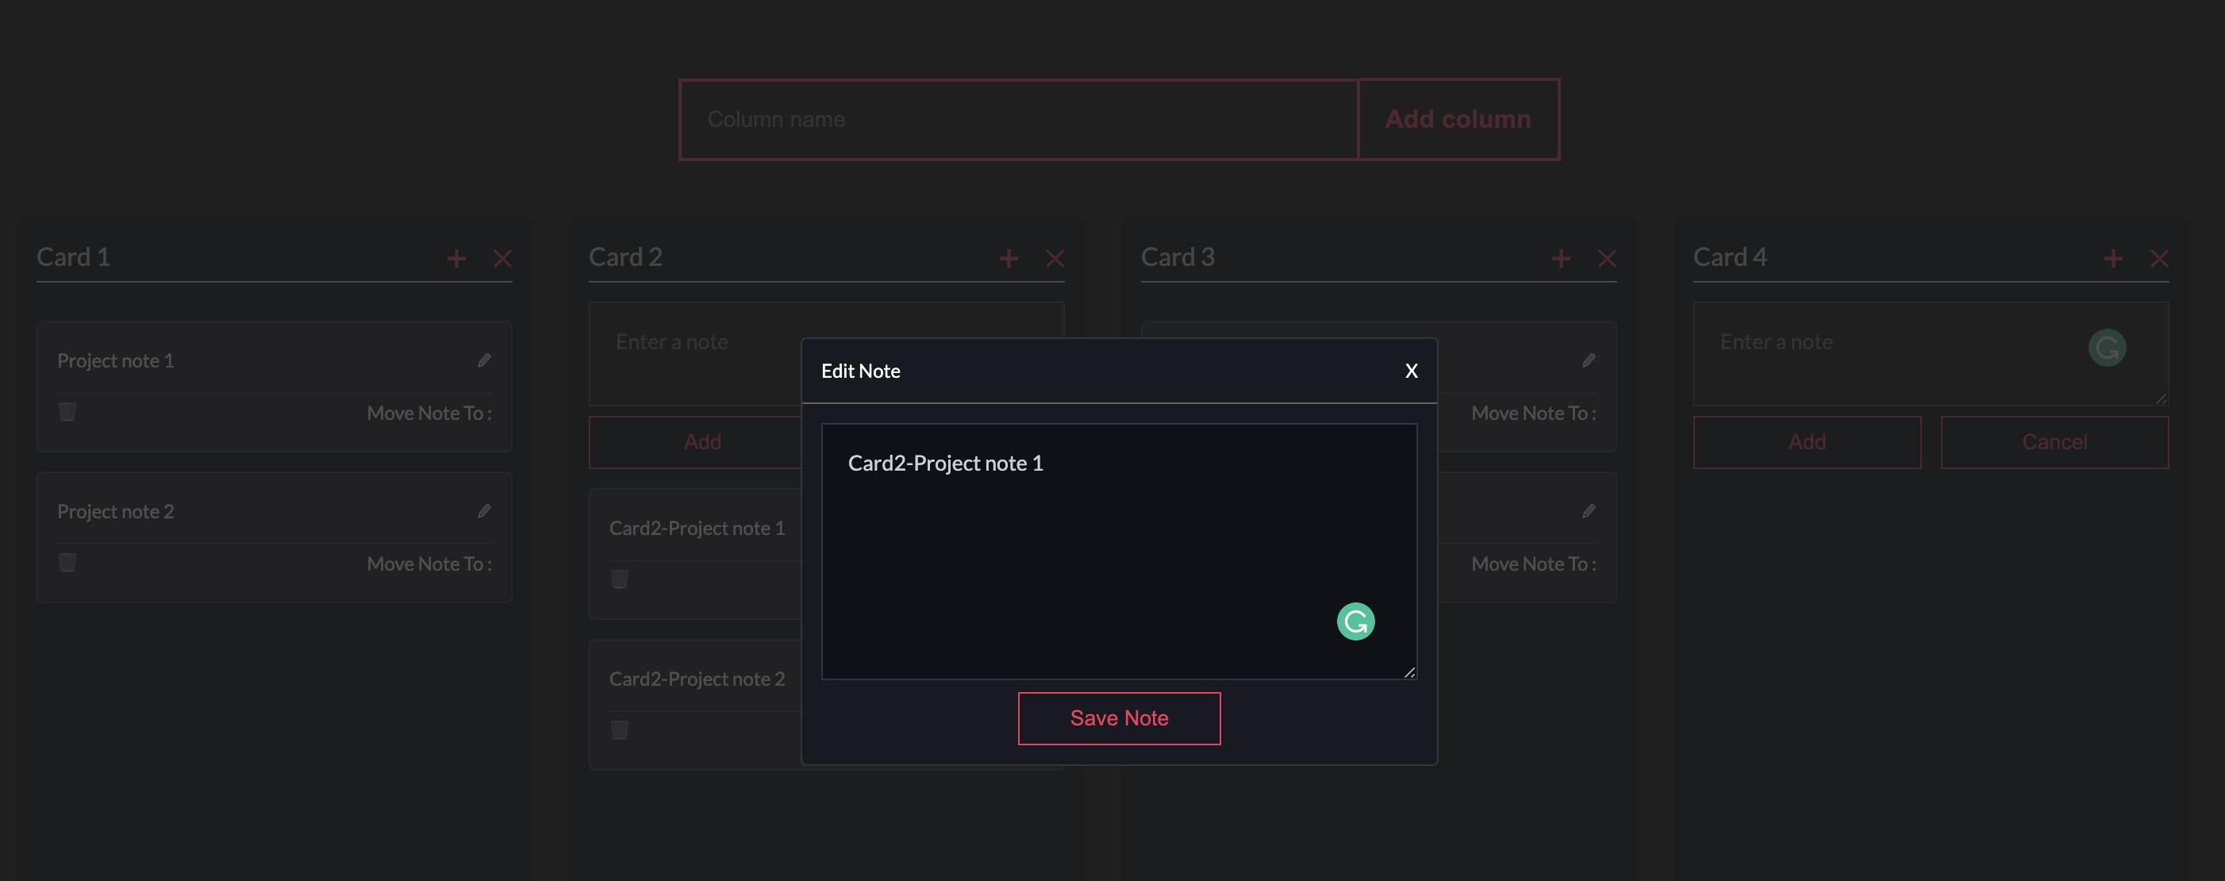Select the edit pencil on Project note 2
Viewport: 2225px width, 881px height.
(x=485, y=510)
